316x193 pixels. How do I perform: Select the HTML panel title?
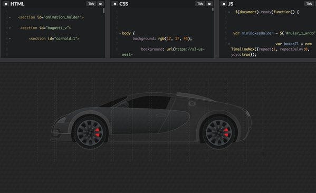17,4
